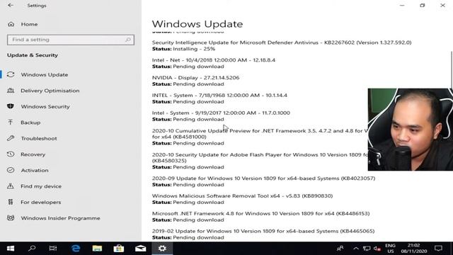Screen dimensions: 453x255
Task: Open taskbar search
Action: point(32,249)
